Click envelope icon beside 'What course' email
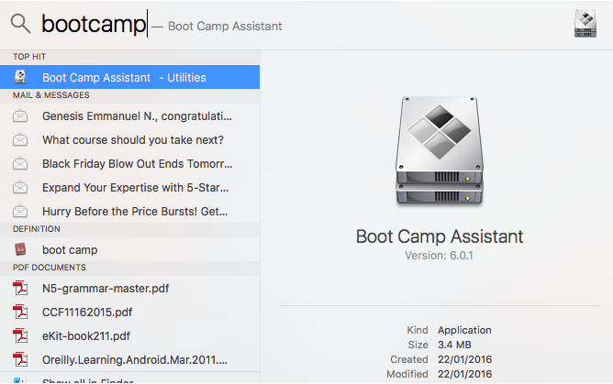613x384 pixels. [20, 139]
